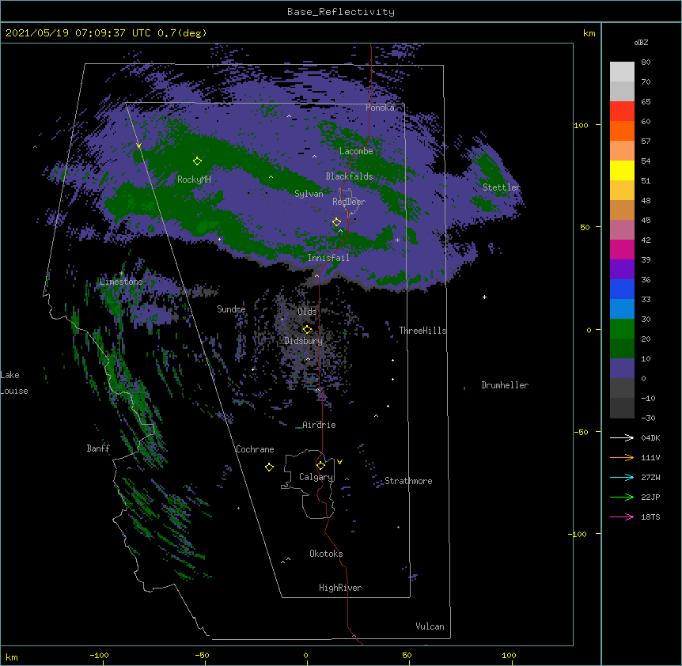Click the green 22JP arrow in legend
Viewport: 682px width, 666px height.
coord(622,497)
